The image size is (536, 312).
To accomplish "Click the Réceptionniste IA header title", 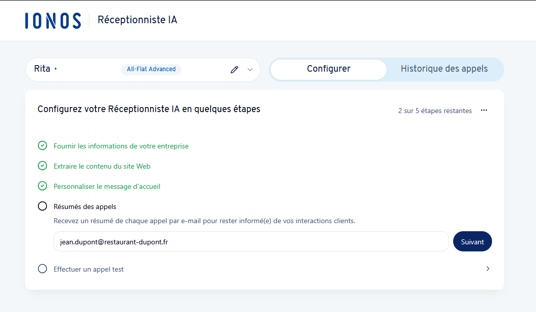I will (x=137, y=20).
